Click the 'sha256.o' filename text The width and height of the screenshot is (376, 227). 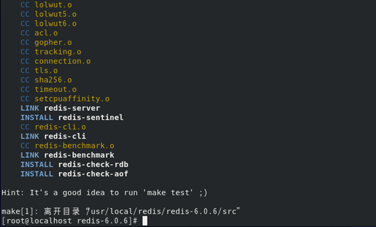[x=53, y=80]
